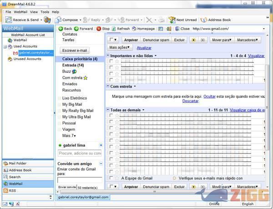The image size is (273, 209).
Task: Open the Tools menu
Action: [45, 12]
